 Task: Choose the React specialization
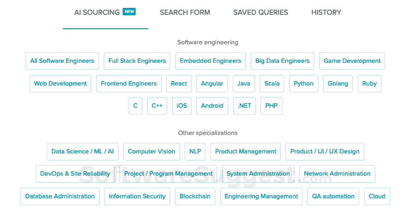[x=179, y=84]
